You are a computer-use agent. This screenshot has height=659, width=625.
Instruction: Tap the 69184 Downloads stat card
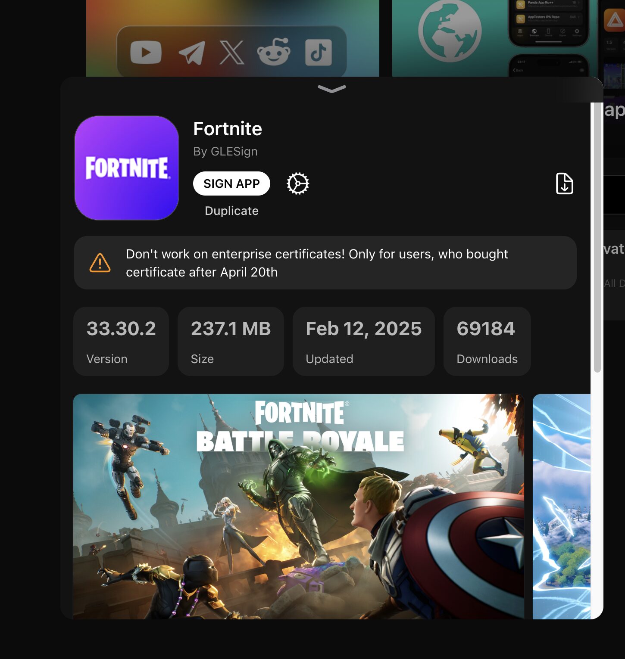(x=486, y=340)
